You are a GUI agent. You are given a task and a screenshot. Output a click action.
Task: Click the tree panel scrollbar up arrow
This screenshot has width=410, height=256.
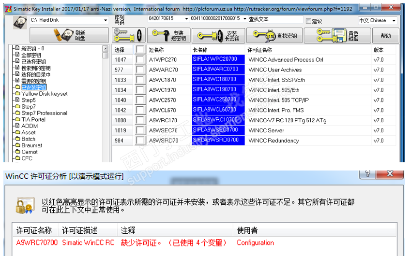tap(105, 48)
